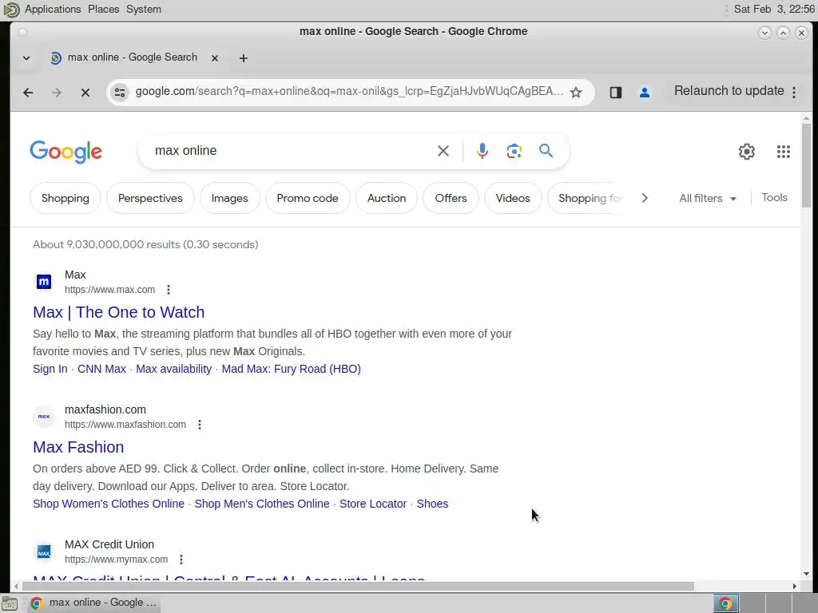Open the Google apps grid
This screenshot has width=818, height=613.
pyautogui.click(x=784, y=152)
